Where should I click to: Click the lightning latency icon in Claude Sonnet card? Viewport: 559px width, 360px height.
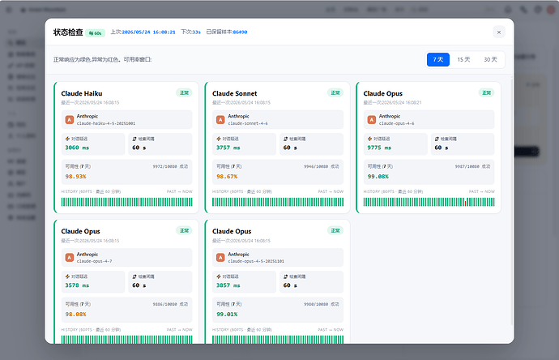click(219, 139)
